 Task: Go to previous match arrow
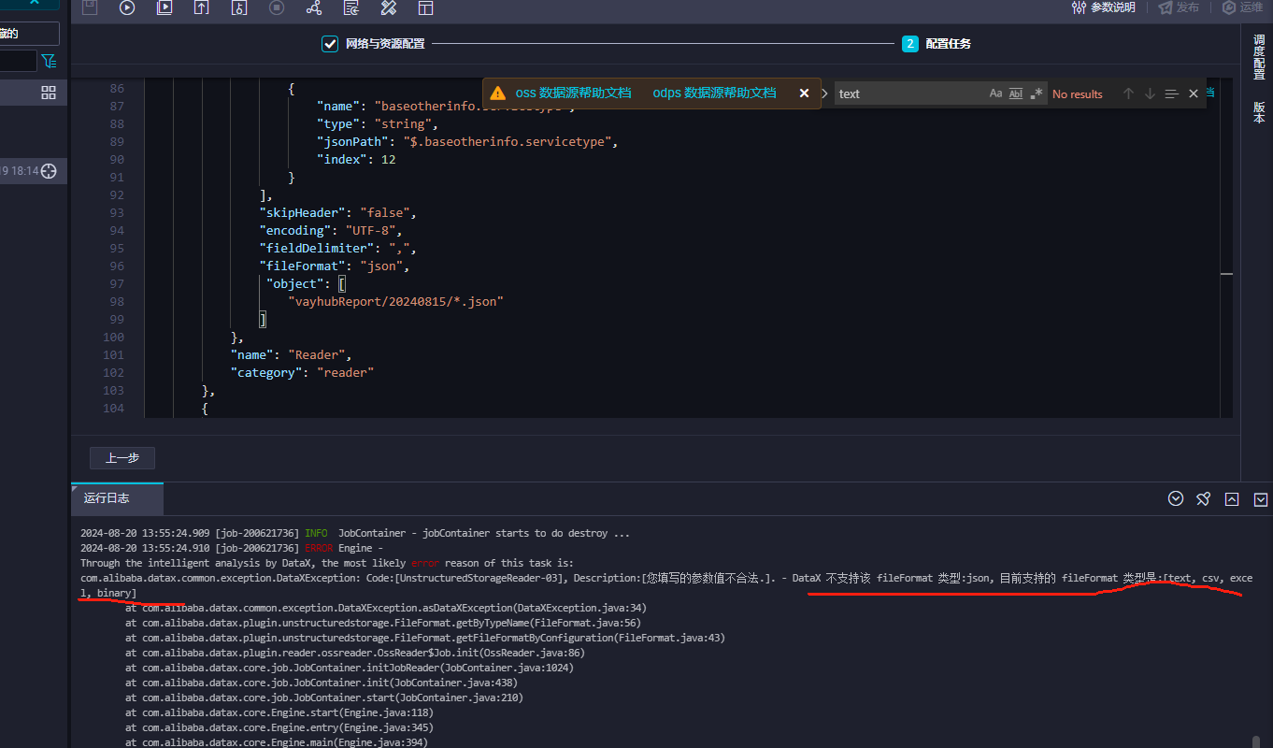point(1128,93)
